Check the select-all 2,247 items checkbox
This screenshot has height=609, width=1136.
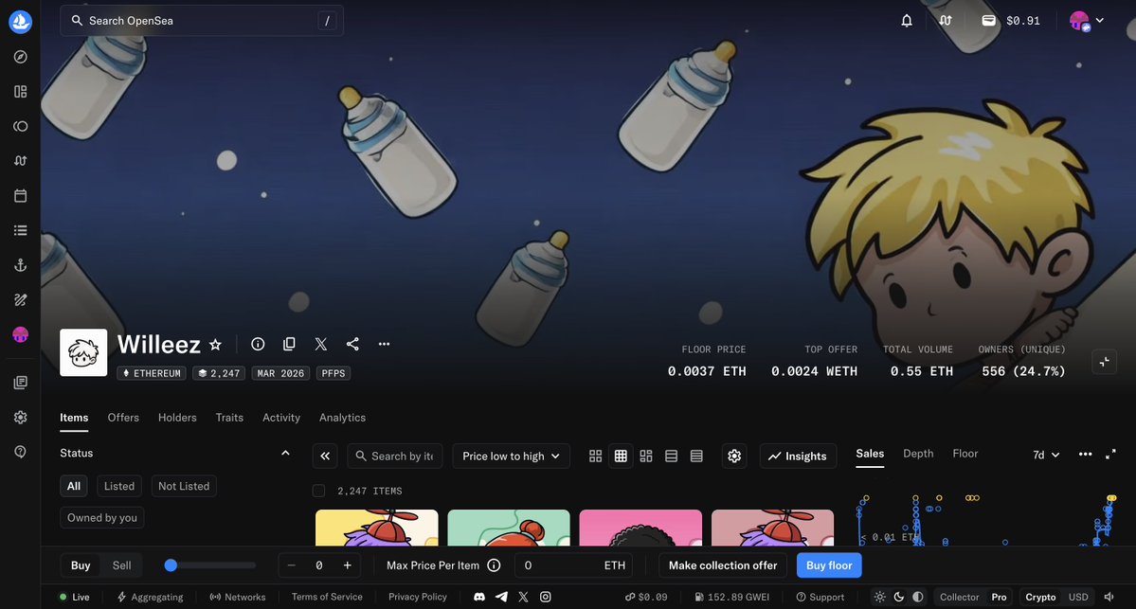318,491
